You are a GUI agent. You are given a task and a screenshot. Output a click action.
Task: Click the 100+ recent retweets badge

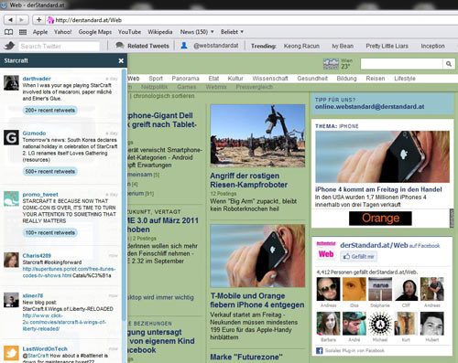(x=50, y=233)
